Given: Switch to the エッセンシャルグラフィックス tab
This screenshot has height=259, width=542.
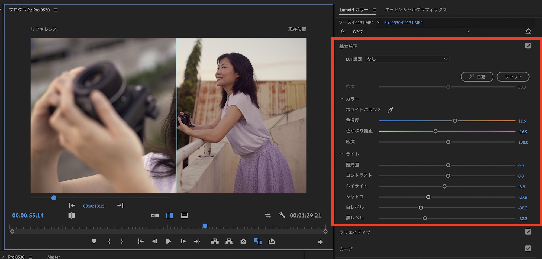Looking at the screenshot, I should pos(416,10).
